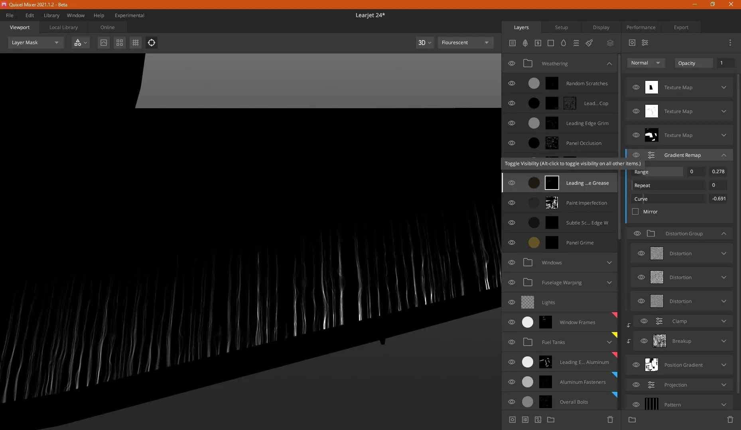The width and height of the screenshot is (741, 430).
Task: Click the Curve value input field
Action: point(719,199)
